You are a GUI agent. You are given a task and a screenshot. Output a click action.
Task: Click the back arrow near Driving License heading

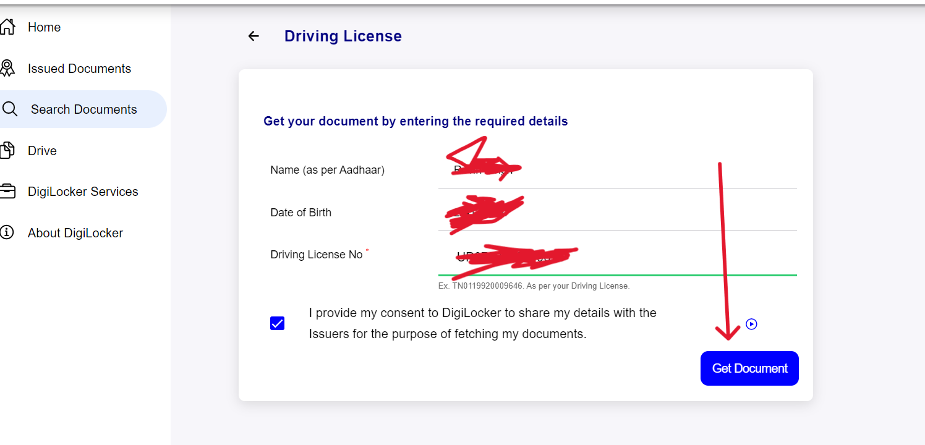click(253, 36)
